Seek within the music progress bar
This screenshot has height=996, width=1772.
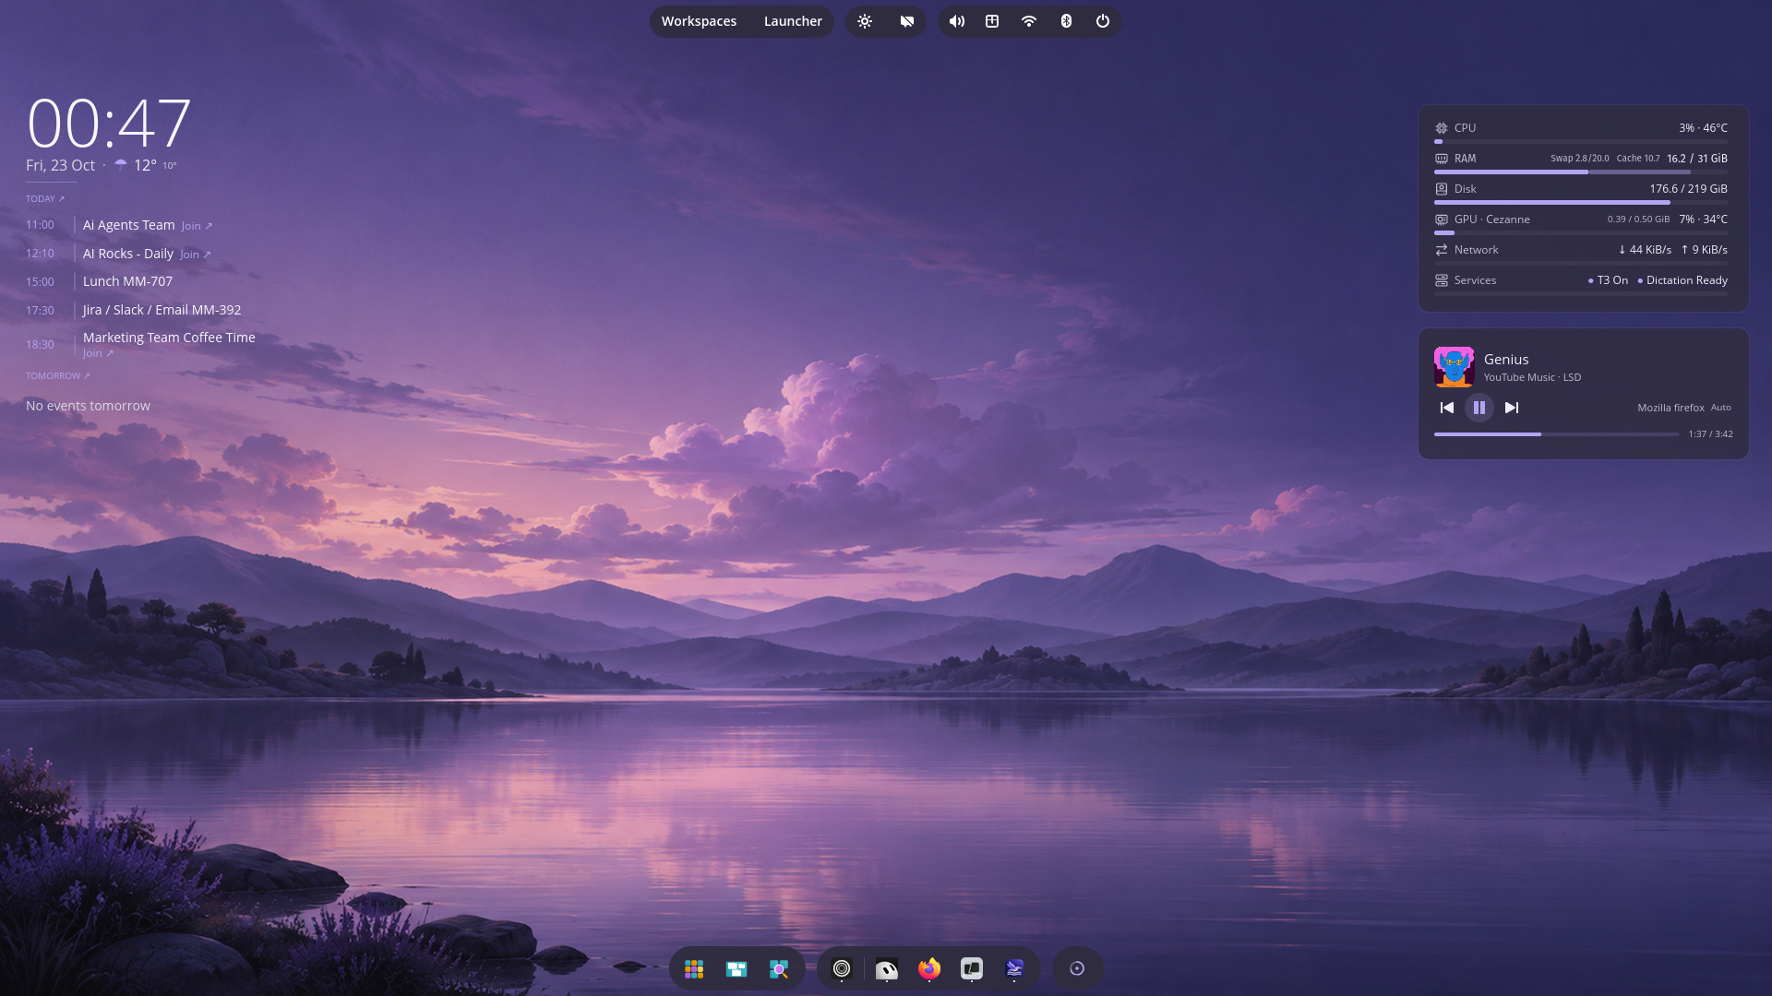point(1556,434)
